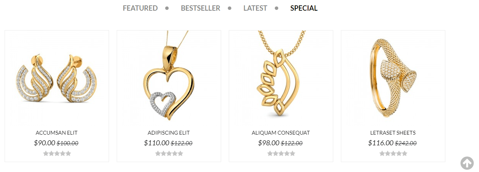Click the $90.00 price of Accumsan Elit
The height and width of the screenshot is (172, 479).
44,143
